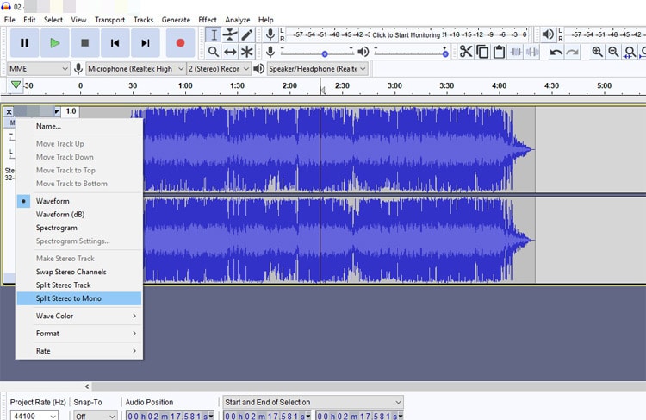Copy selection with the Copy icon

pyautogui.click(x=482, y=52)
